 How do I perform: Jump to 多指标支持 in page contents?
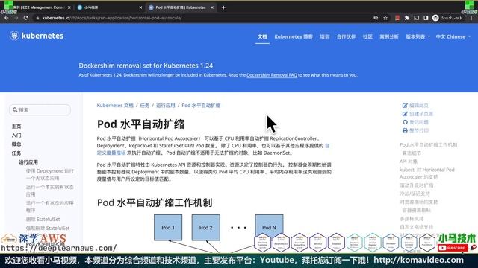coord(412,218)
